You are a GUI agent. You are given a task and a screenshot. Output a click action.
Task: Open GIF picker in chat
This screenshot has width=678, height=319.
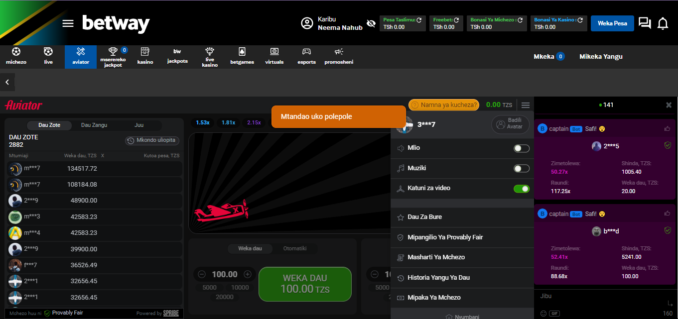tap(554, 314)
